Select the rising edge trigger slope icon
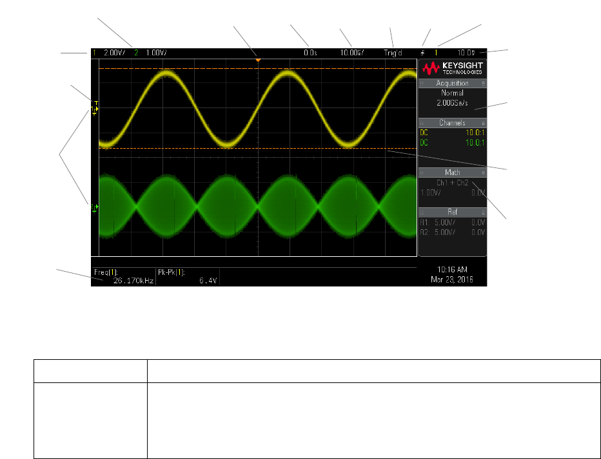This screenshot has width=601, height=459. [423, 53]
